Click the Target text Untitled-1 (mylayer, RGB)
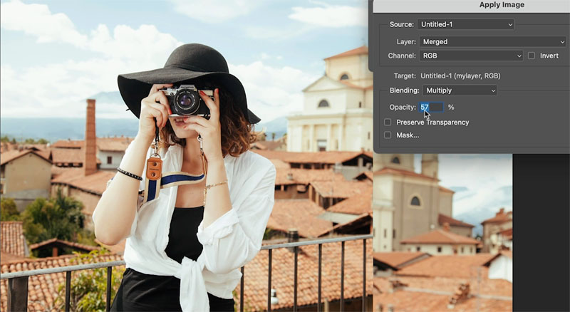Screen dimensions: 570x312 (x=460, y=76)
